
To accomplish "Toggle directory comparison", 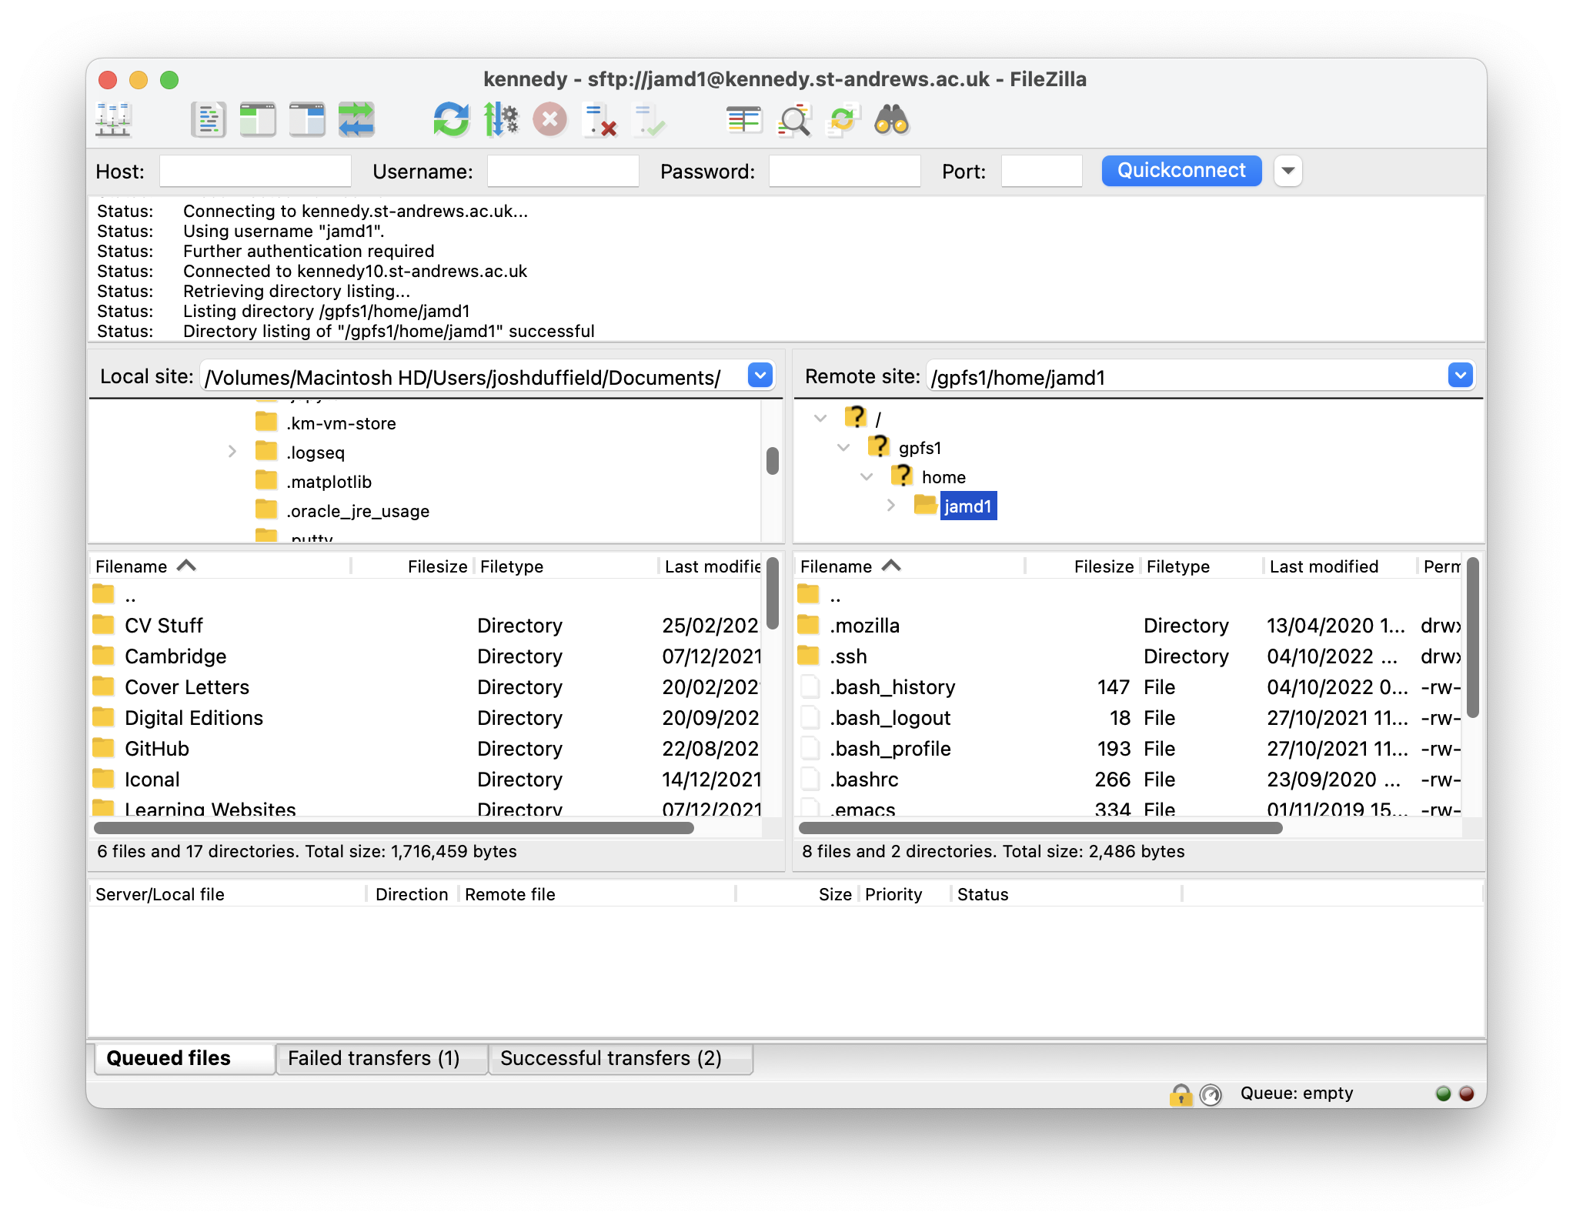I will [793, 121].
